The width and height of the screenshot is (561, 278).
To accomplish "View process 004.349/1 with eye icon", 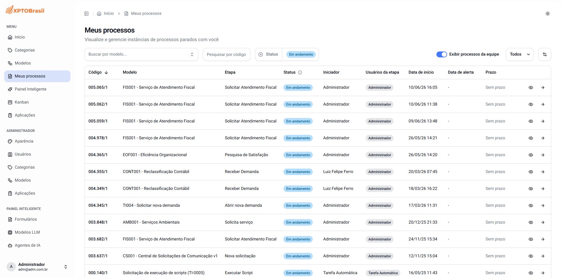I will (x=531, y=189).
